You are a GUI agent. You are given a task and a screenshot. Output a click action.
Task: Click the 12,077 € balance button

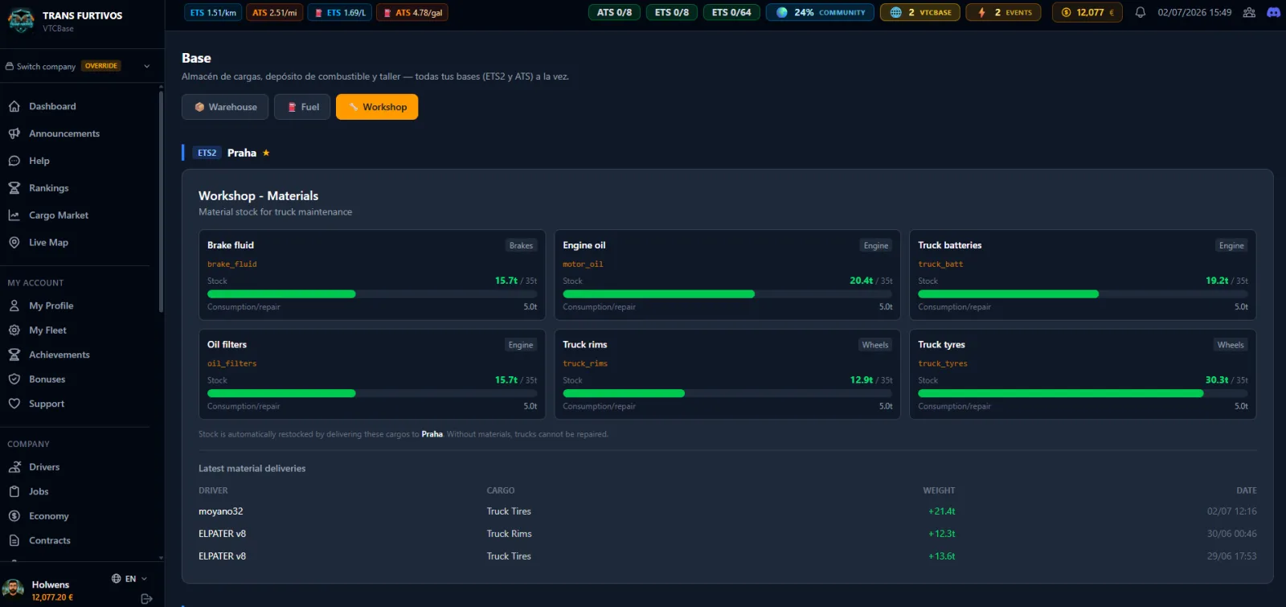[x=1087, y=12]
